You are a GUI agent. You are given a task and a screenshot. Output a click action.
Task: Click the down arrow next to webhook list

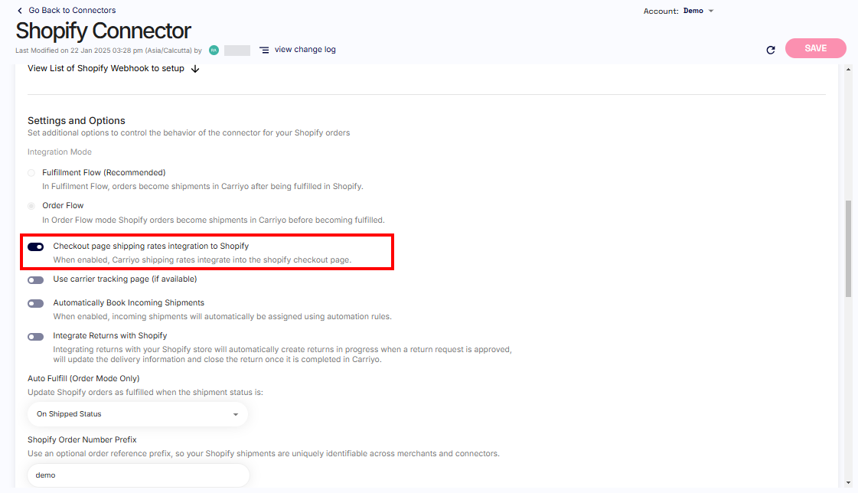195,69
